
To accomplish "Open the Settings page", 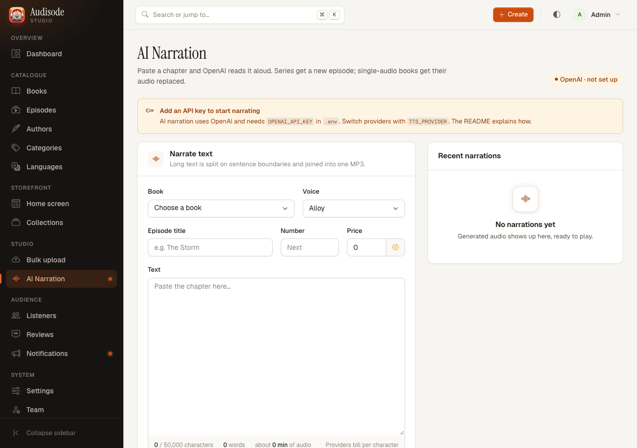I will 62,391.
